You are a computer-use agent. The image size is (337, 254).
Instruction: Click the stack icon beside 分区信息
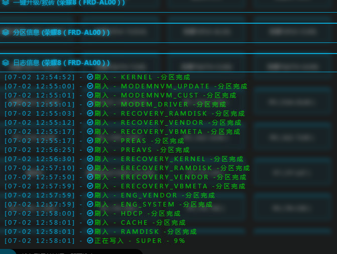[x=6, y=32]
